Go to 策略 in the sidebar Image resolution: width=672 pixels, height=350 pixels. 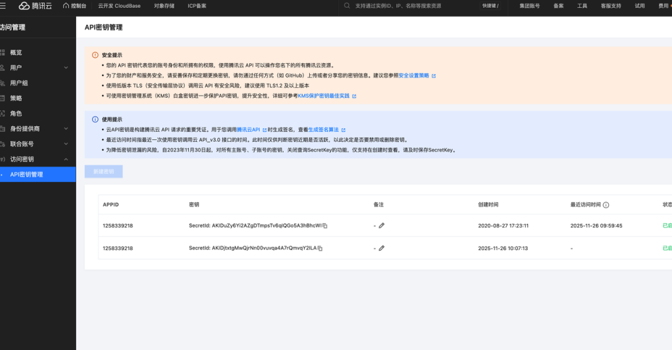click(x=16, y=98)
